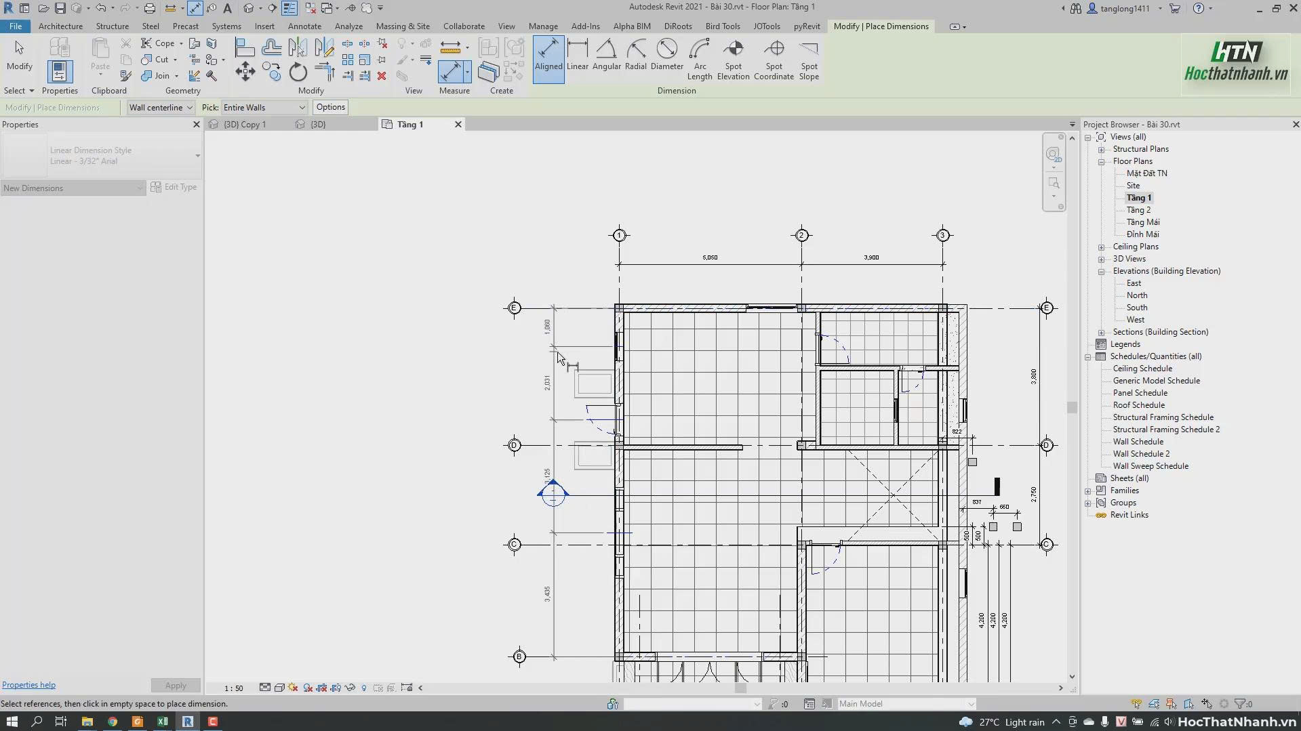This screenshot has width=1301, height=731.
Task: Toggle Shadows in view control bar
Action: (x=307, y=687)
